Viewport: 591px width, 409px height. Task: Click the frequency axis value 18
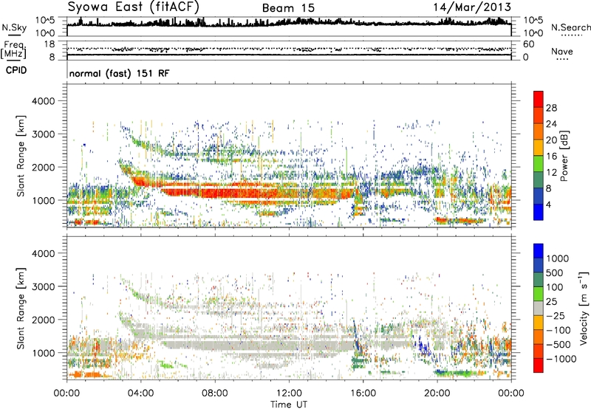[49, 44]
